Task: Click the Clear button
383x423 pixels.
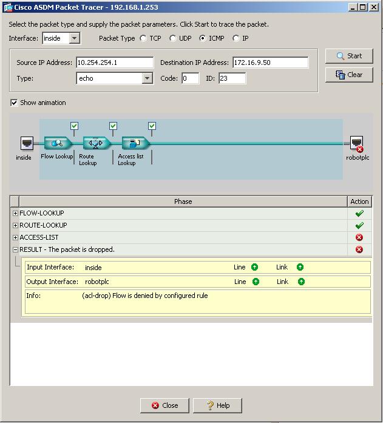Action: [349, 75]
